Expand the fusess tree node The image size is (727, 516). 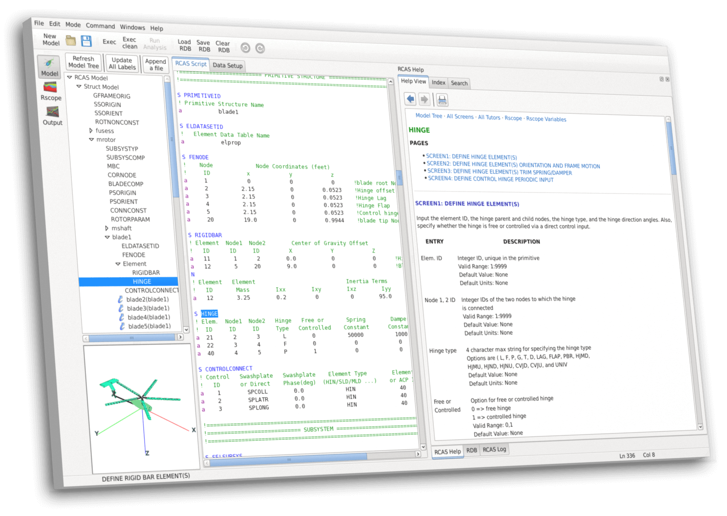[91, 130]
